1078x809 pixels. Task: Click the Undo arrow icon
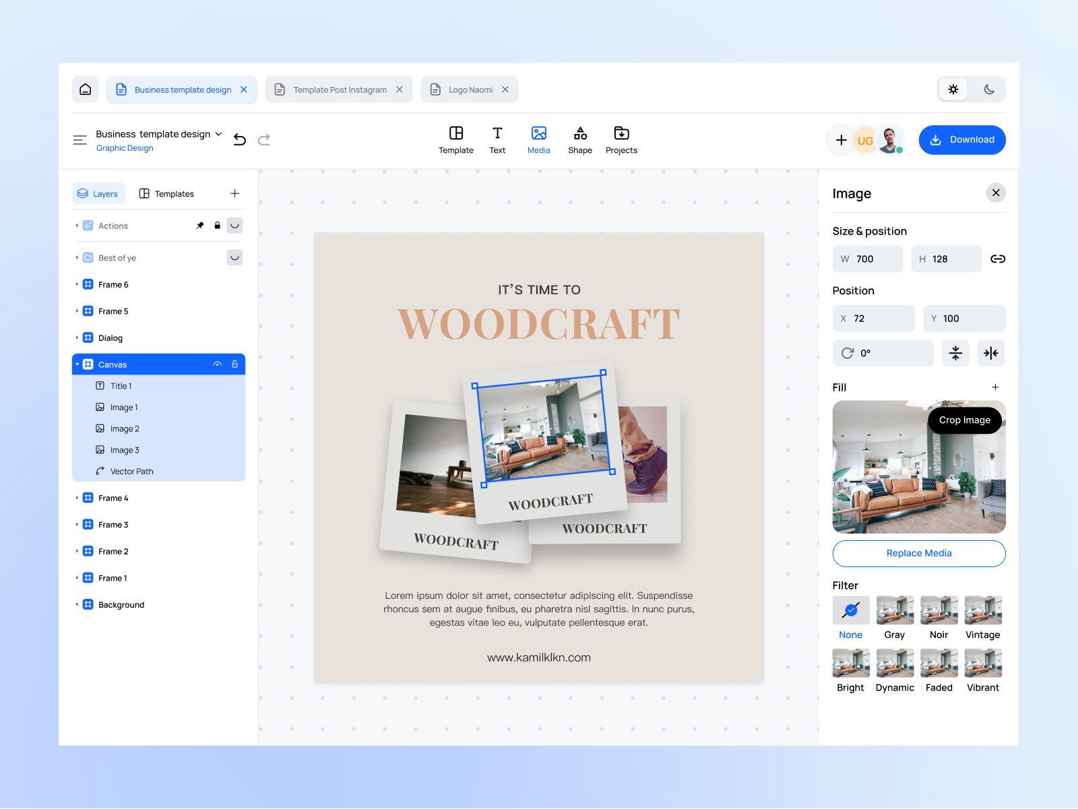pos(240,139)
